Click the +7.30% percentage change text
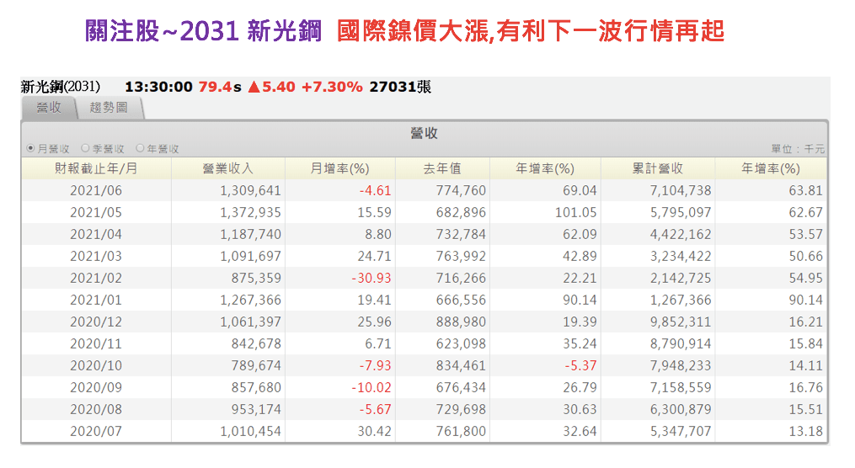855x468 pixels. 332,87
